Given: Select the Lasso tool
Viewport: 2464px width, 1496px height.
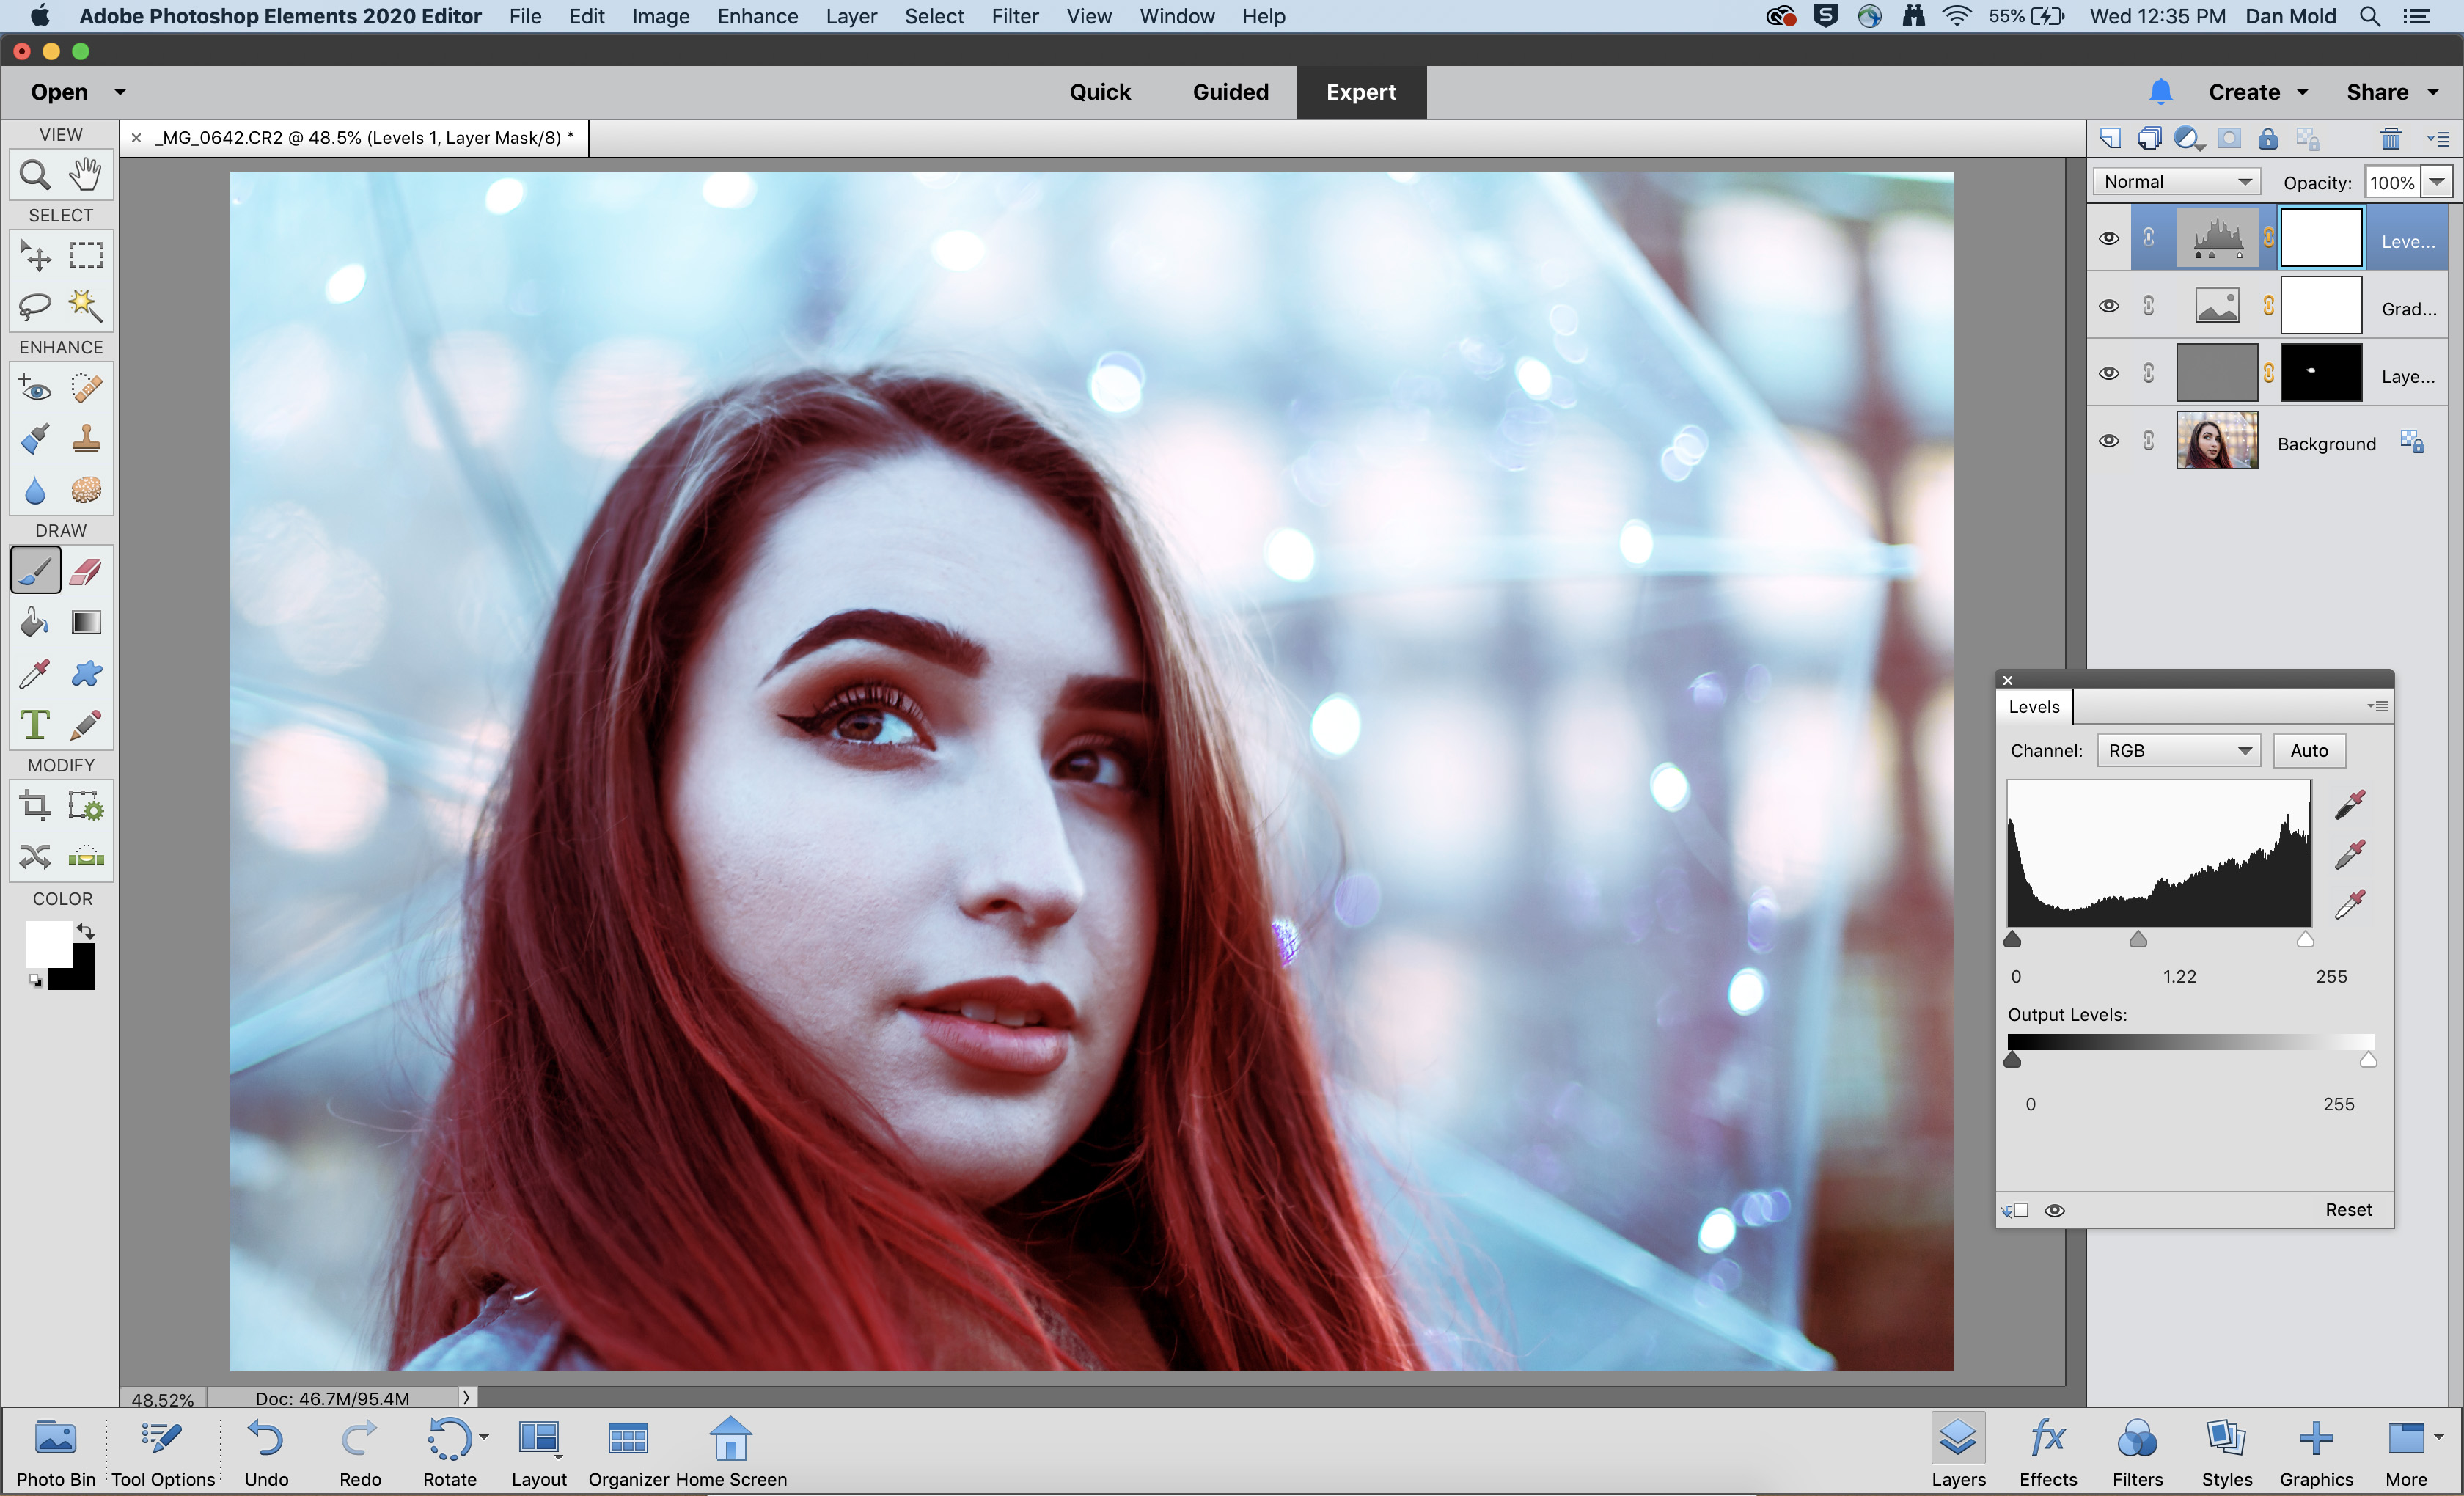Looking at the screenshot, I should pos(35,304).
